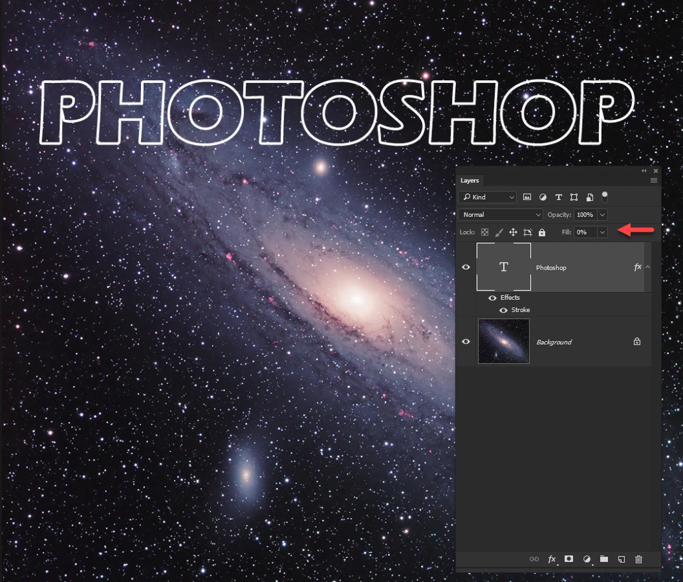683x582 pixels.
Task: Open the Opacity slider dropdown arrow
Action: [x=602, y=214]
